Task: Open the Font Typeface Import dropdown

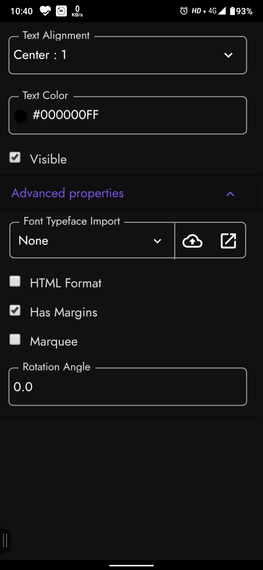Action: point(91,241)
